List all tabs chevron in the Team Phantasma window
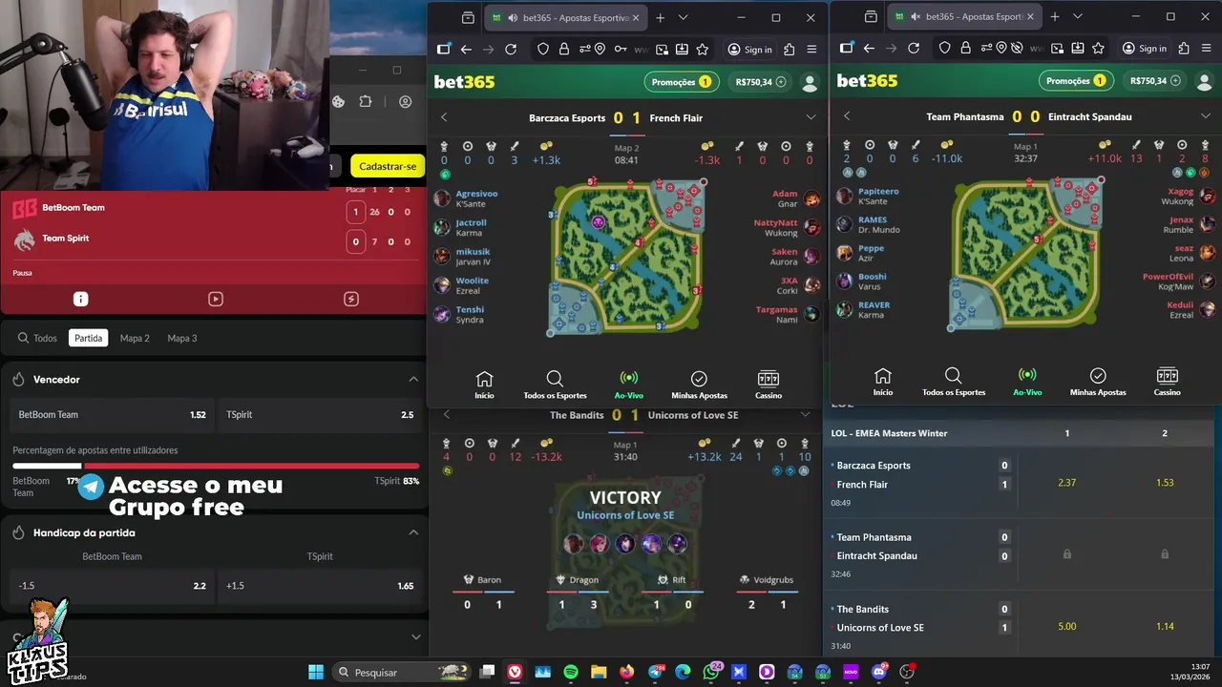The image size is (1222, 687). (1078, 16)
